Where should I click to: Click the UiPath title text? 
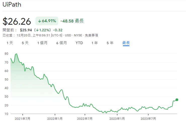click(12, 5)
